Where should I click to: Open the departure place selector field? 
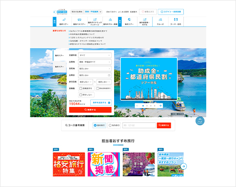coord(95,62)
